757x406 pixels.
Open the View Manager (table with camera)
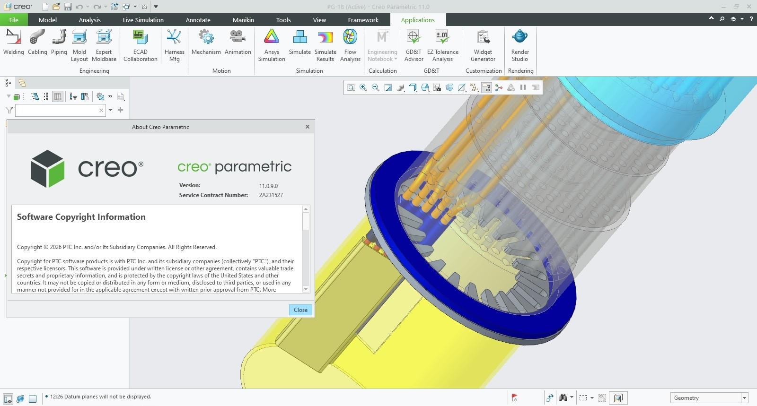(437, 87)
